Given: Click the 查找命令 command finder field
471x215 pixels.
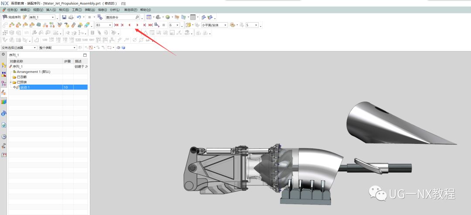Looking at the screenshot, I should coord(122,17).
